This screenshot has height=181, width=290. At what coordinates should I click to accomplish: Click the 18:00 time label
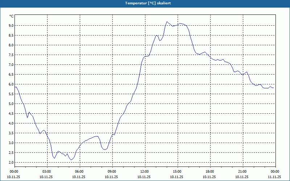(x=210, y=172)
